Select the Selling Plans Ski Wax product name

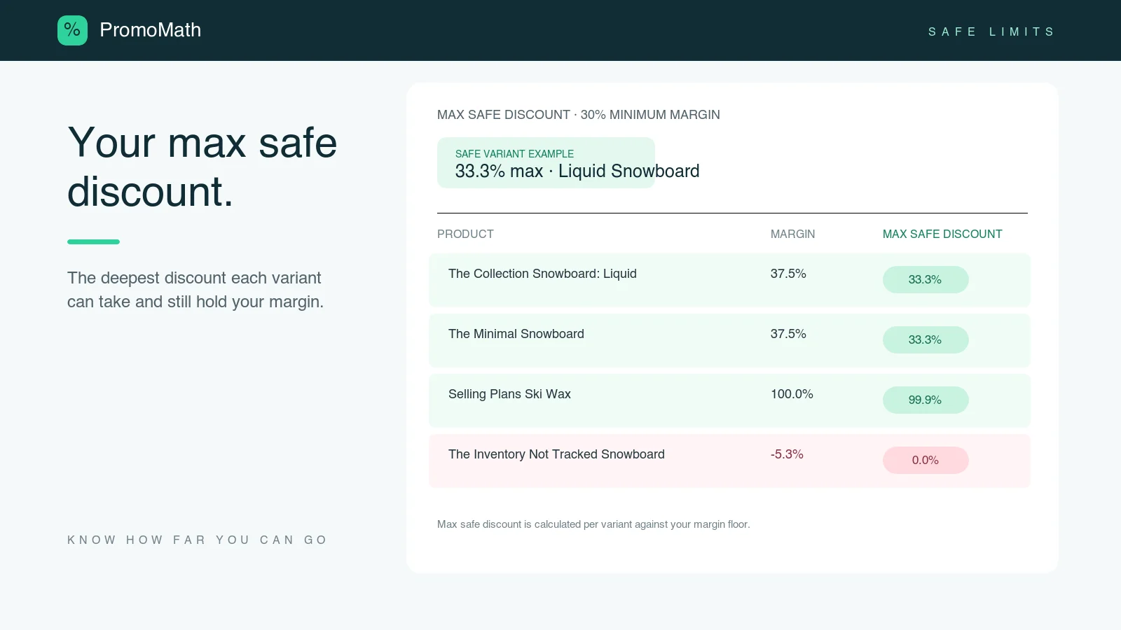pos(509,394)
